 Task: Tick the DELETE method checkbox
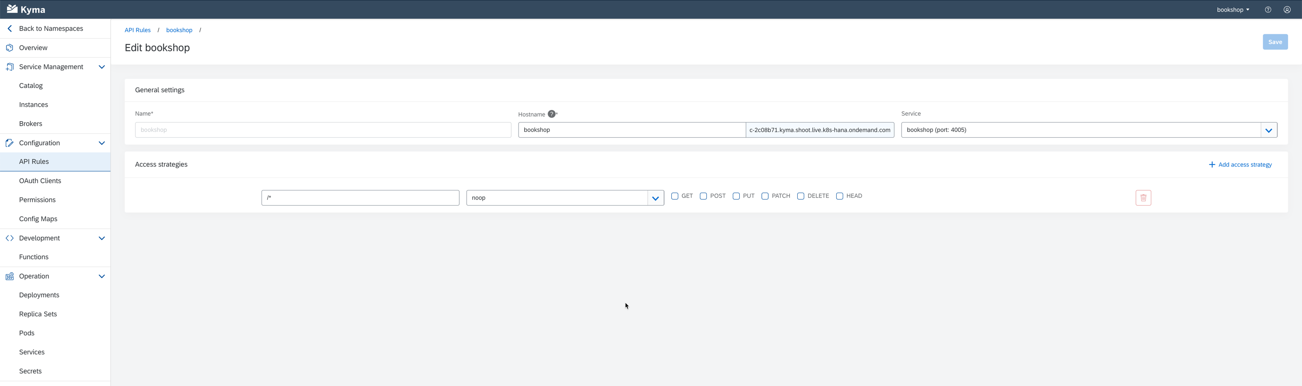pos(800,196)
